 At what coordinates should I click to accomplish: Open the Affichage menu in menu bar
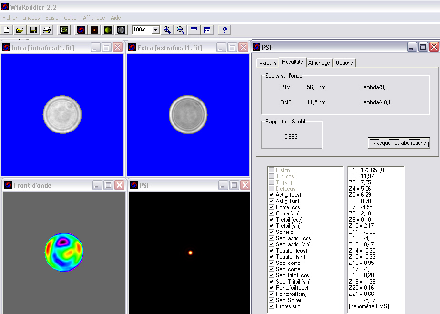[x=94, y=18]
